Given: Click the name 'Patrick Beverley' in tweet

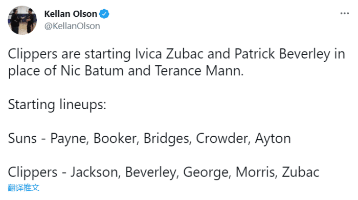Looking at the screenshot, I should [x=282, y=54].
